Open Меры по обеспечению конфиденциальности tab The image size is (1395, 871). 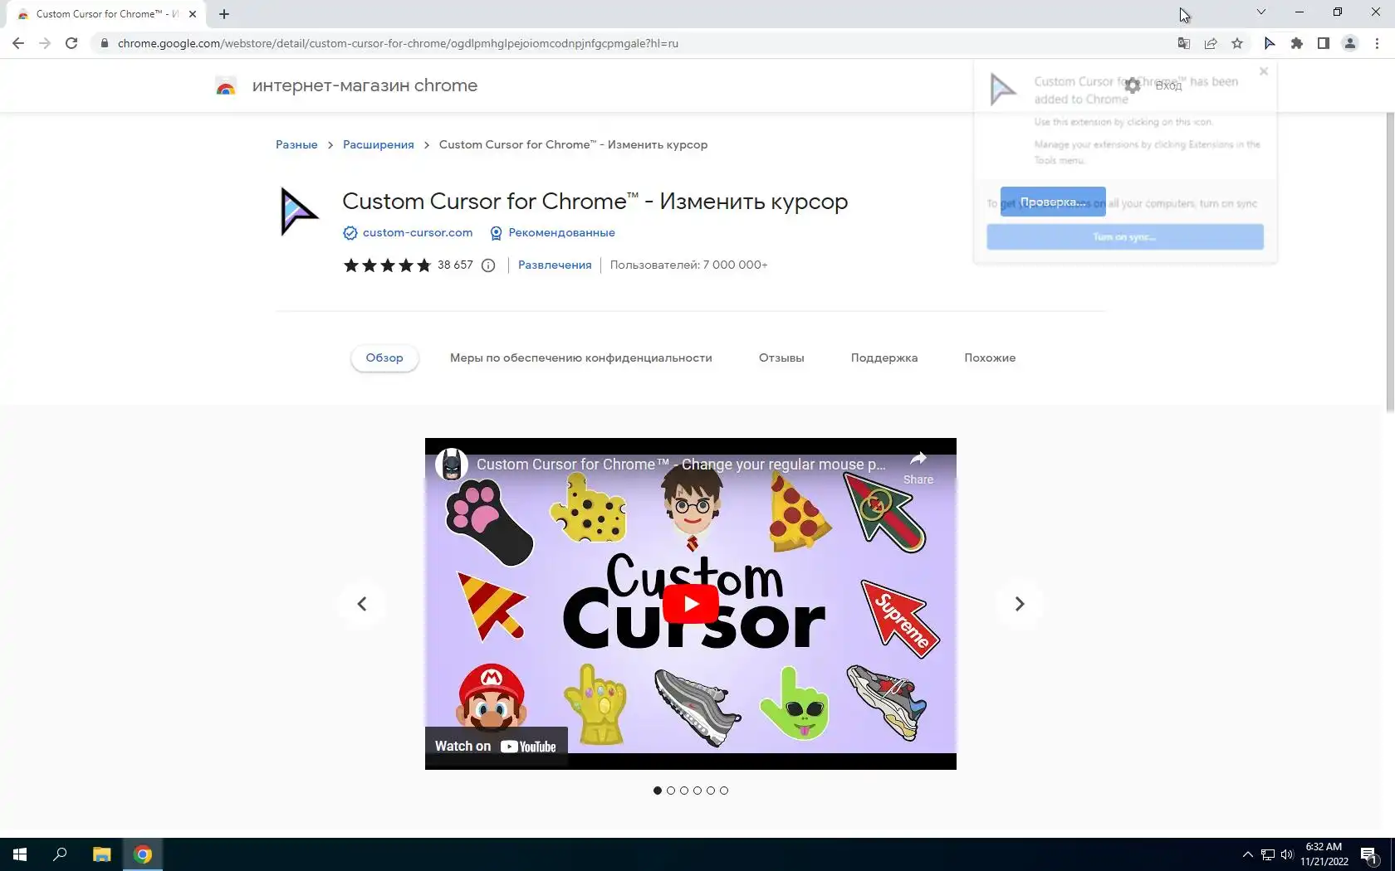[581, 358]
